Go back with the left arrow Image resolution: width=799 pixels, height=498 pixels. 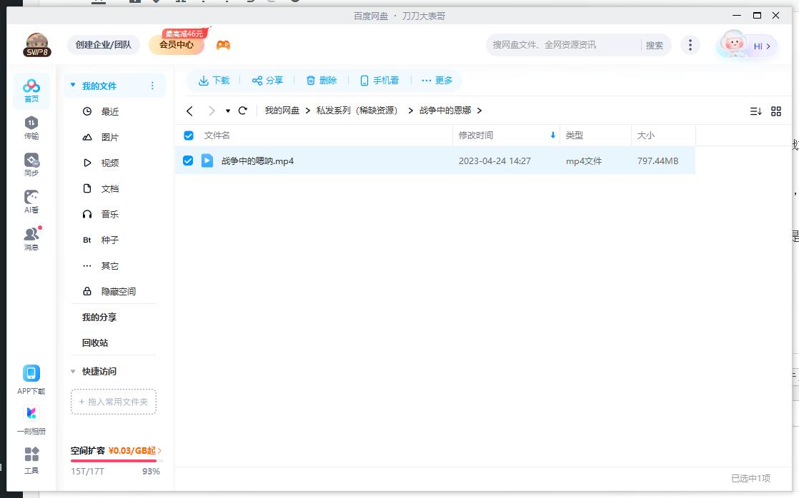tap(189, 111)
